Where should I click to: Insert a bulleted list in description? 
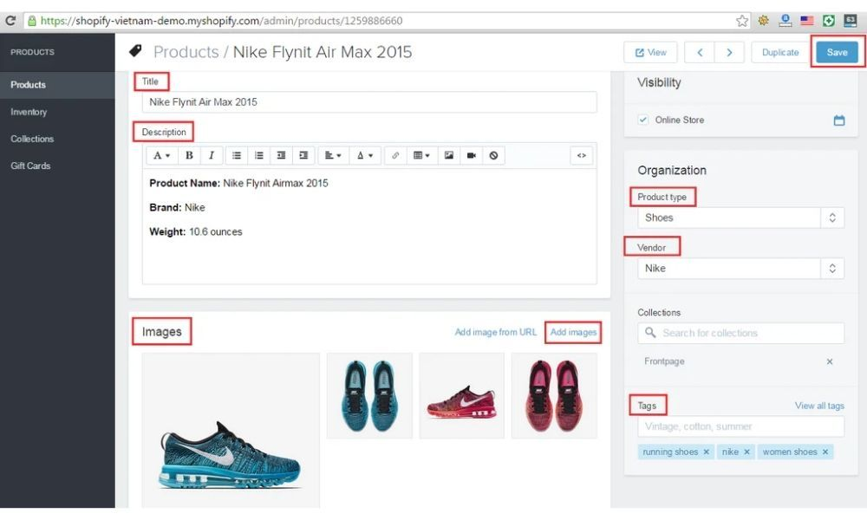[237, 156]
